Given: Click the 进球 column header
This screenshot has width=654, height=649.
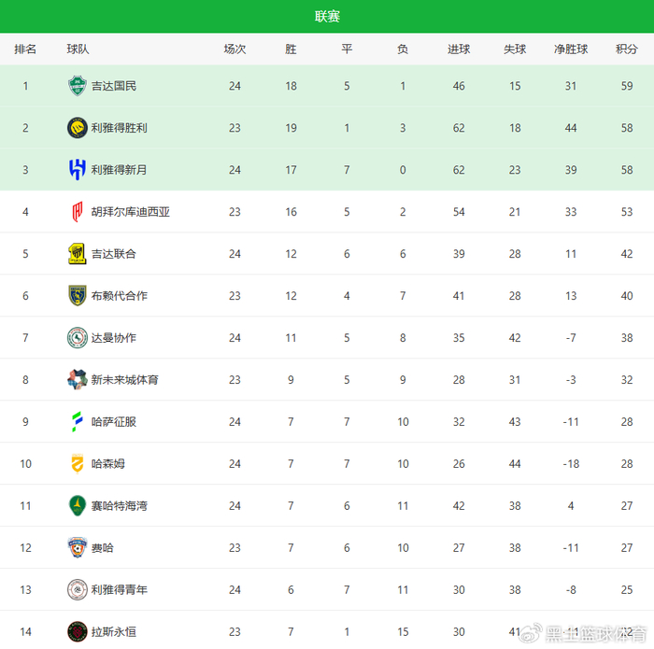Looking at the screenshot, I should pos(459,49).
